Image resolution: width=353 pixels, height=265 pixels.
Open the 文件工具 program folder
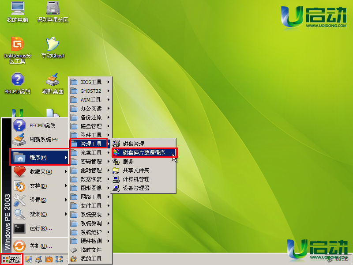[90, 205]
